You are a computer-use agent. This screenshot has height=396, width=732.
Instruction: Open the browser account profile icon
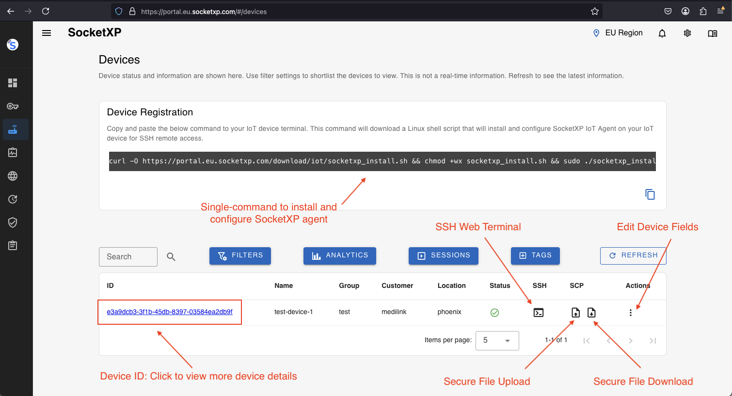click(x=685, y=11)
